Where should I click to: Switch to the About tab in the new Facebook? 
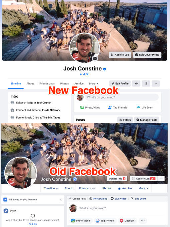tap(30, 83)
